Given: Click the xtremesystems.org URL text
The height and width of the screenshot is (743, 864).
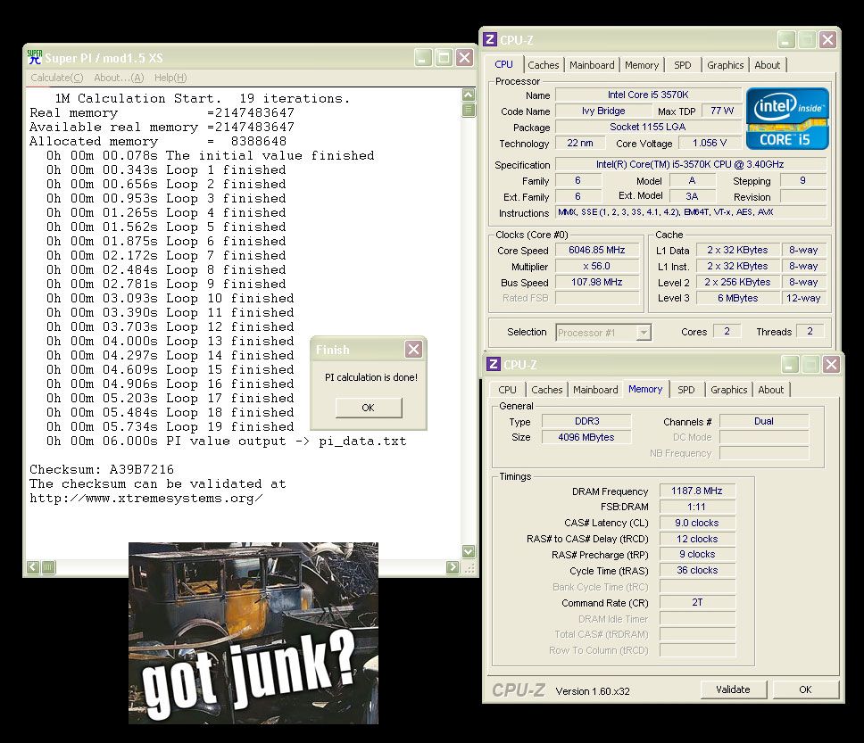Looking at the screenshot, I should (146, 499).
